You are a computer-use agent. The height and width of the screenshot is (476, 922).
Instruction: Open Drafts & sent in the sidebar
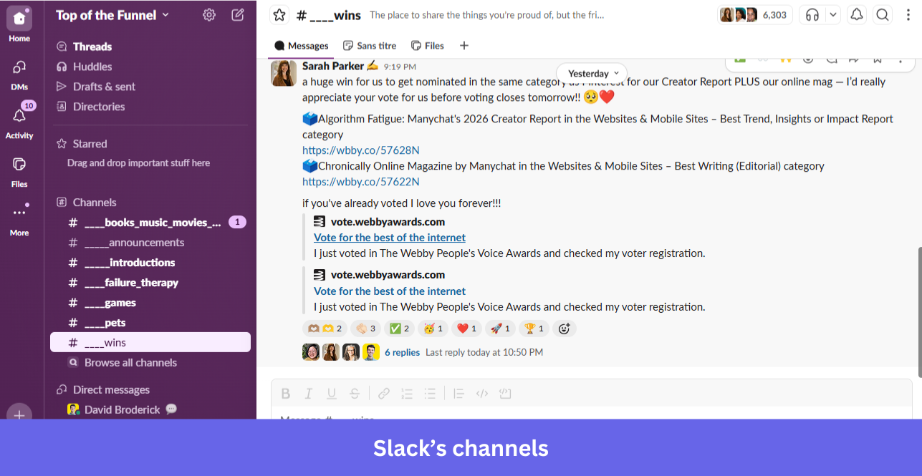coord(104,87)
